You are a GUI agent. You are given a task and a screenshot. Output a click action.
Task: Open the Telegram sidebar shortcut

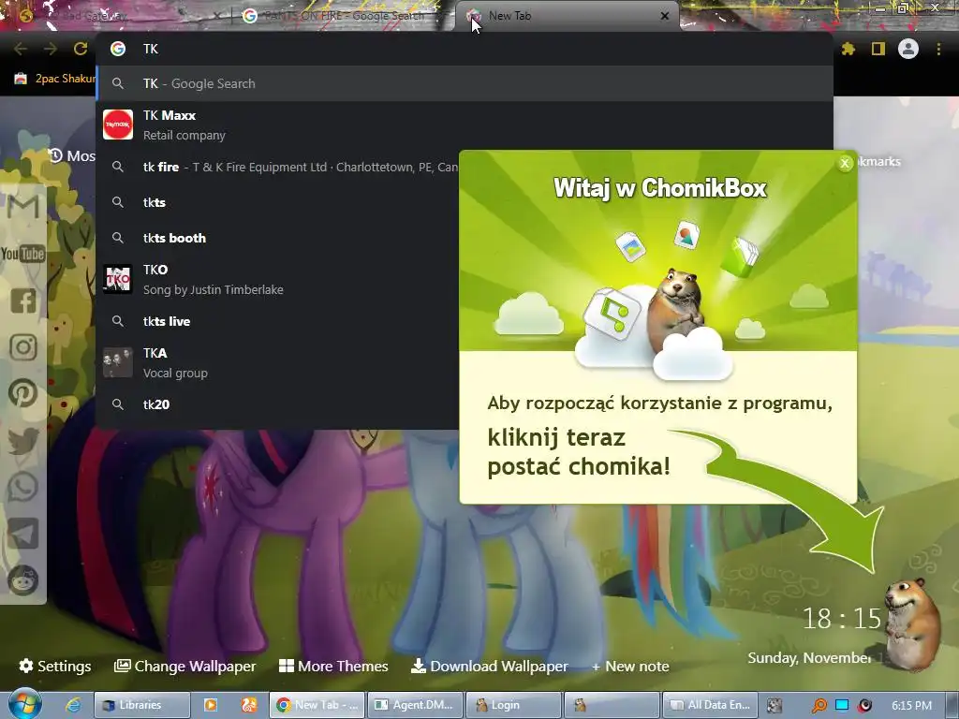pyautogui.click(x=23, y=533)
